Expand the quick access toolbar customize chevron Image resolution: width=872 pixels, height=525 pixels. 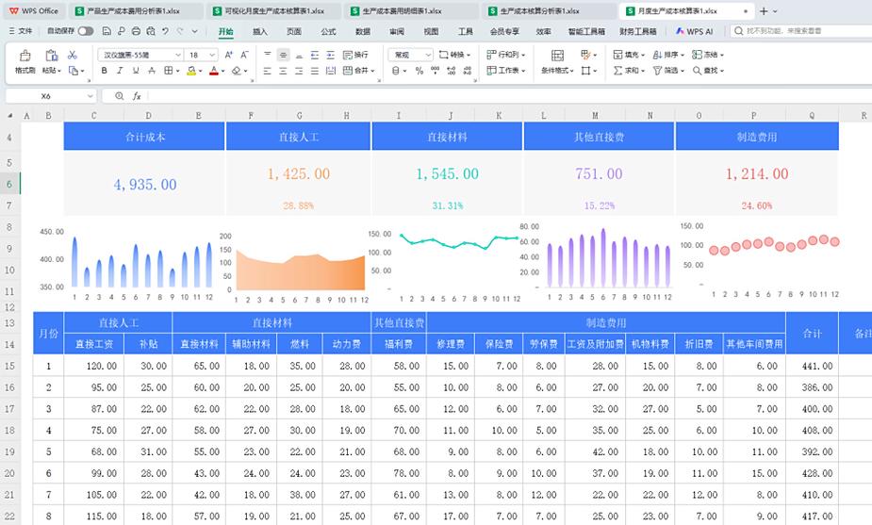click(194, 31)
